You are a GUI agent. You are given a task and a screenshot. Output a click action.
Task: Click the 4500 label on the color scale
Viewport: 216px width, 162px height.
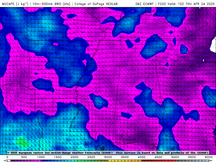point(158,157)
